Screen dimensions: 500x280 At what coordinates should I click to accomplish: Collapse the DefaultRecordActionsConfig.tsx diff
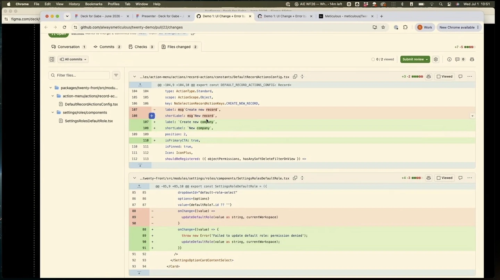[x=134, y=77]
